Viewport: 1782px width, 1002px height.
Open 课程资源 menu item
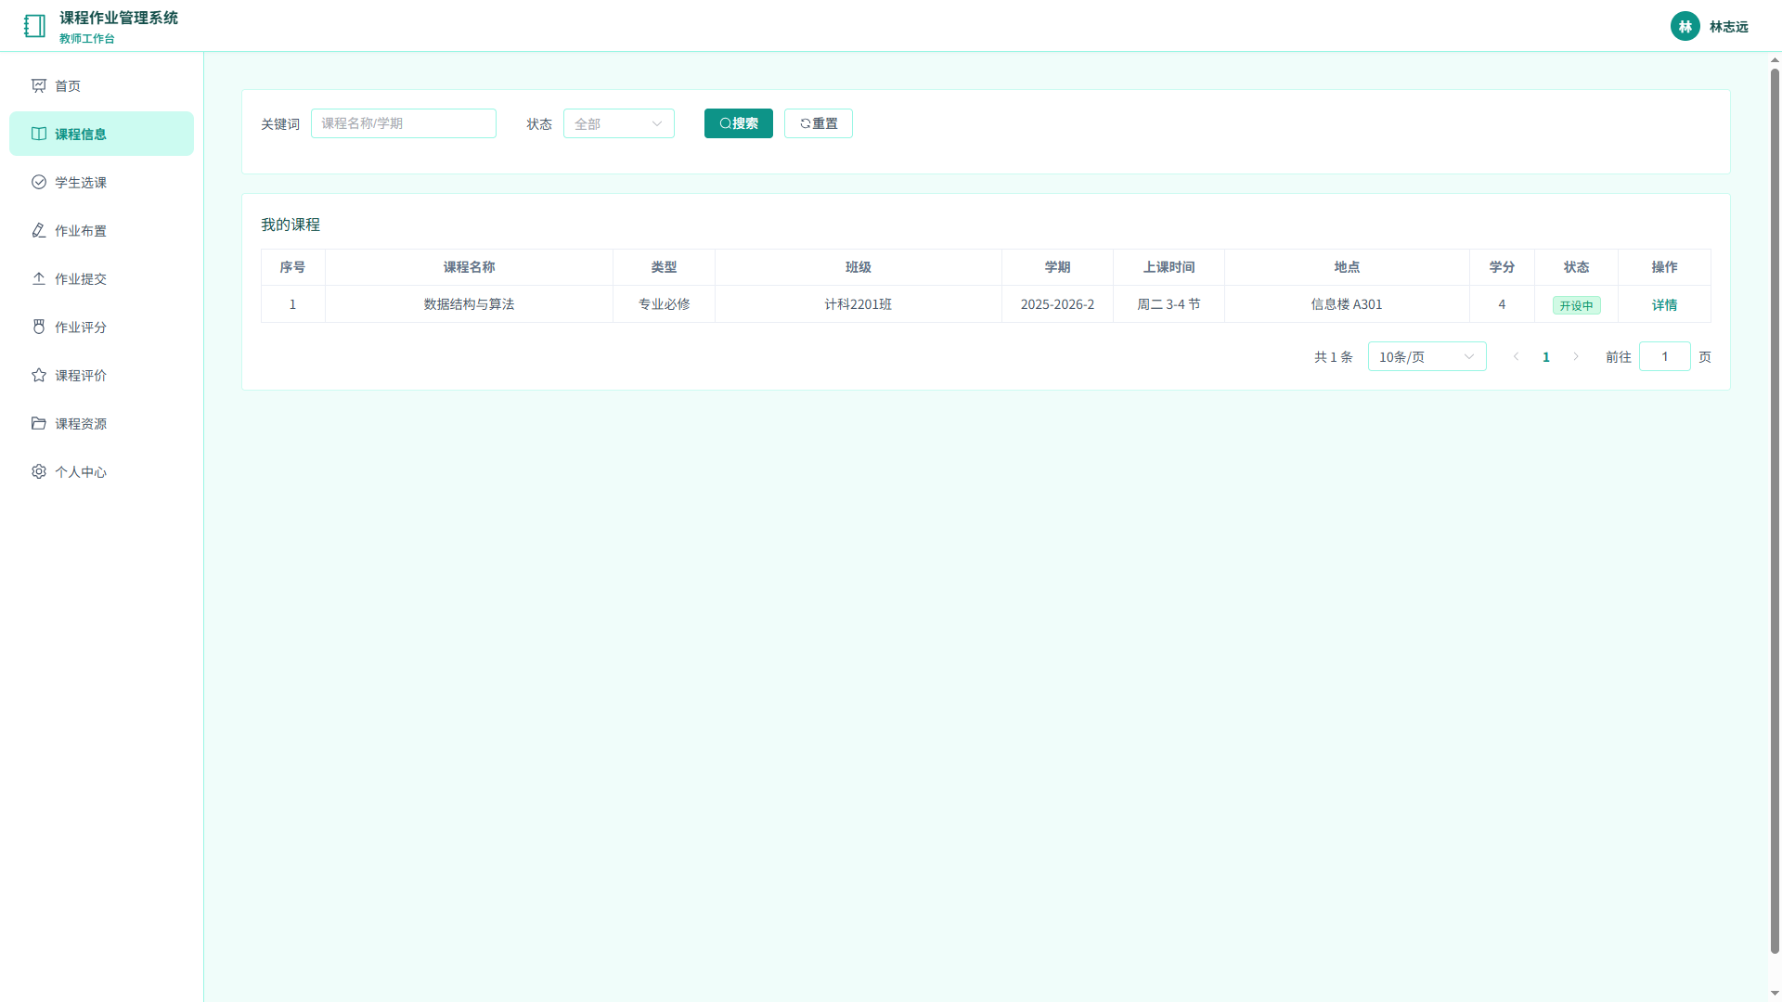point(102,423)
